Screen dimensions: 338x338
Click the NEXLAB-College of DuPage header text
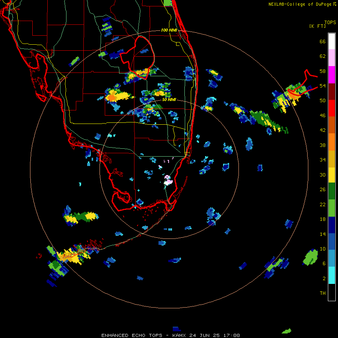[302, 4]
